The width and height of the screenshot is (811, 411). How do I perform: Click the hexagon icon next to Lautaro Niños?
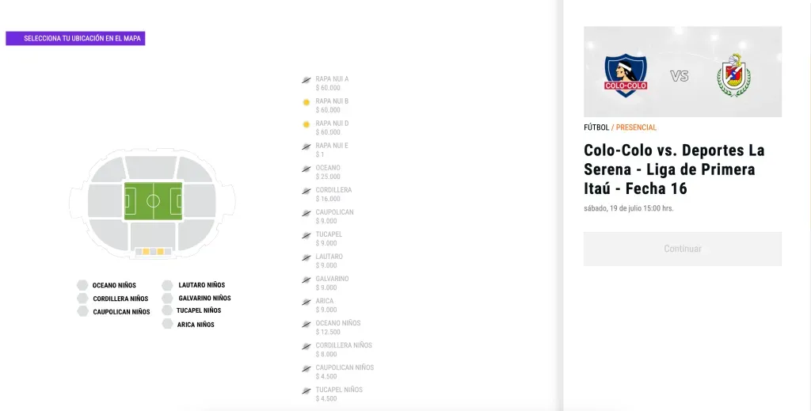point(167,285)
